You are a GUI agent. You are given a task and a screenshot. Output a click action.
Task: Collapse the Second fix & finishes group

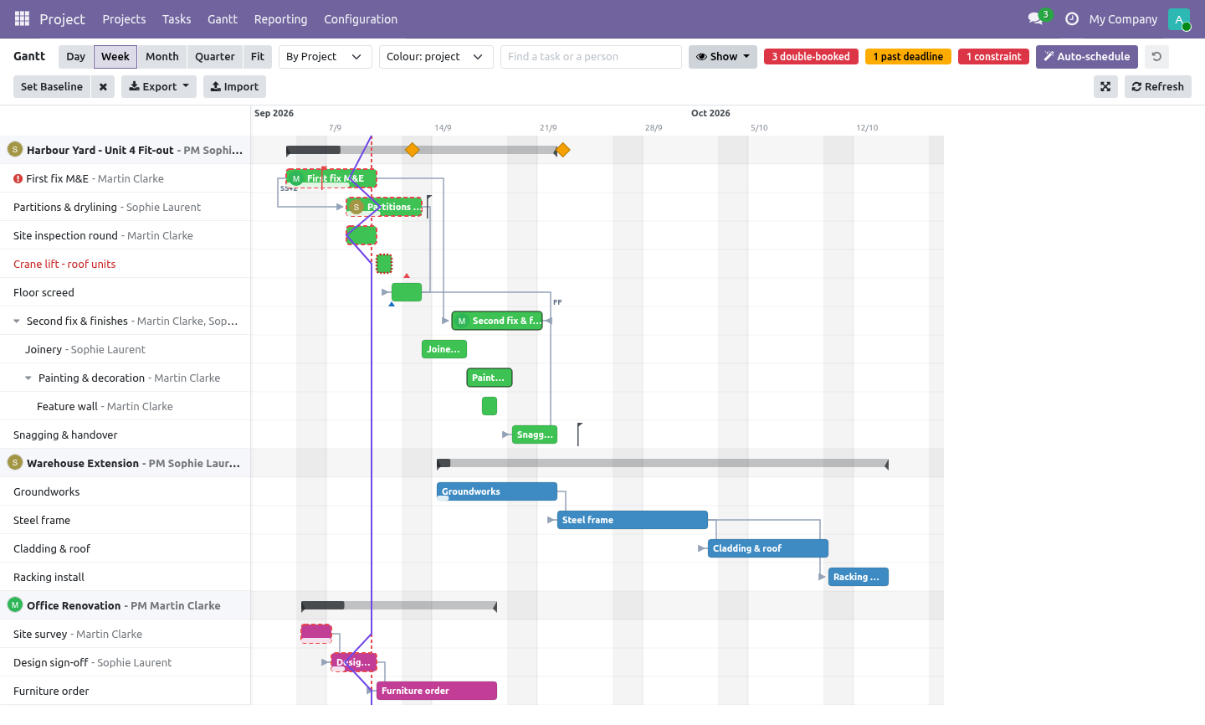coord(17,321)
